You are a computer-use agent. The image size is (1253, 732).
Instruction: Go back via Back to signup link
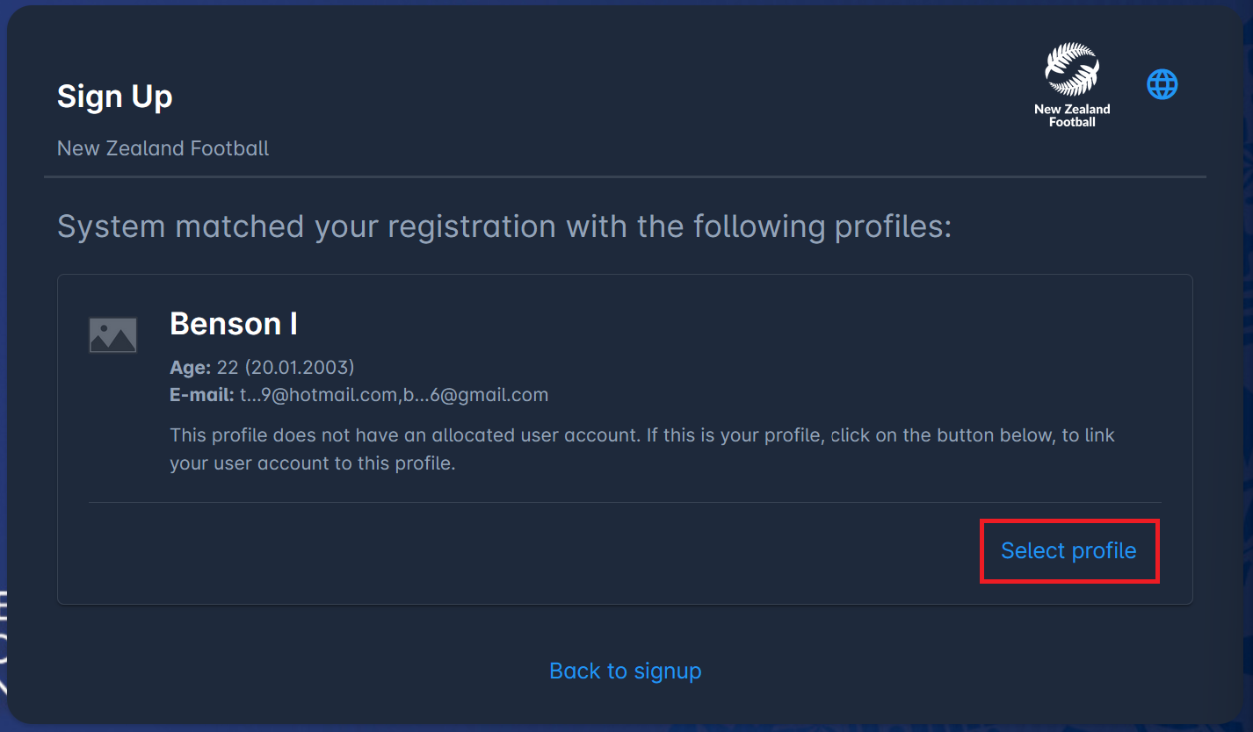(625, 671)
